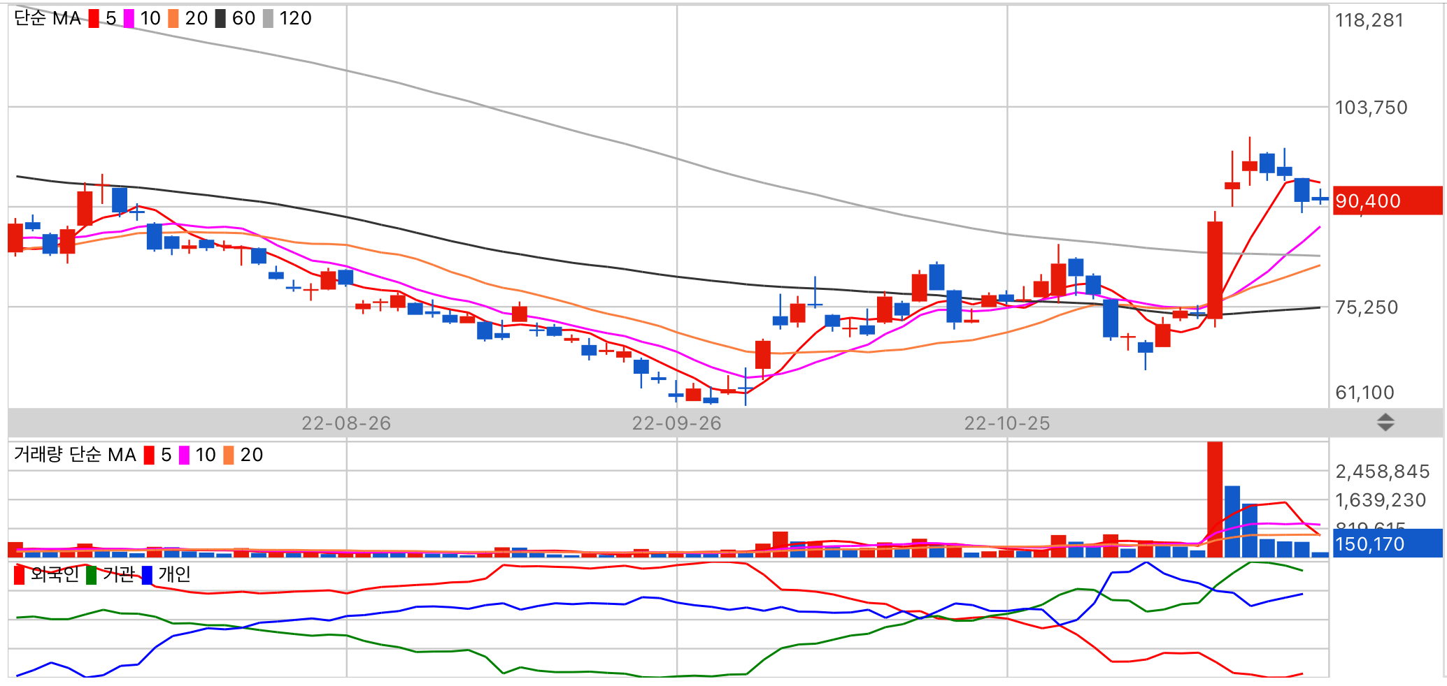Click the 외국인 investor label

55,574
